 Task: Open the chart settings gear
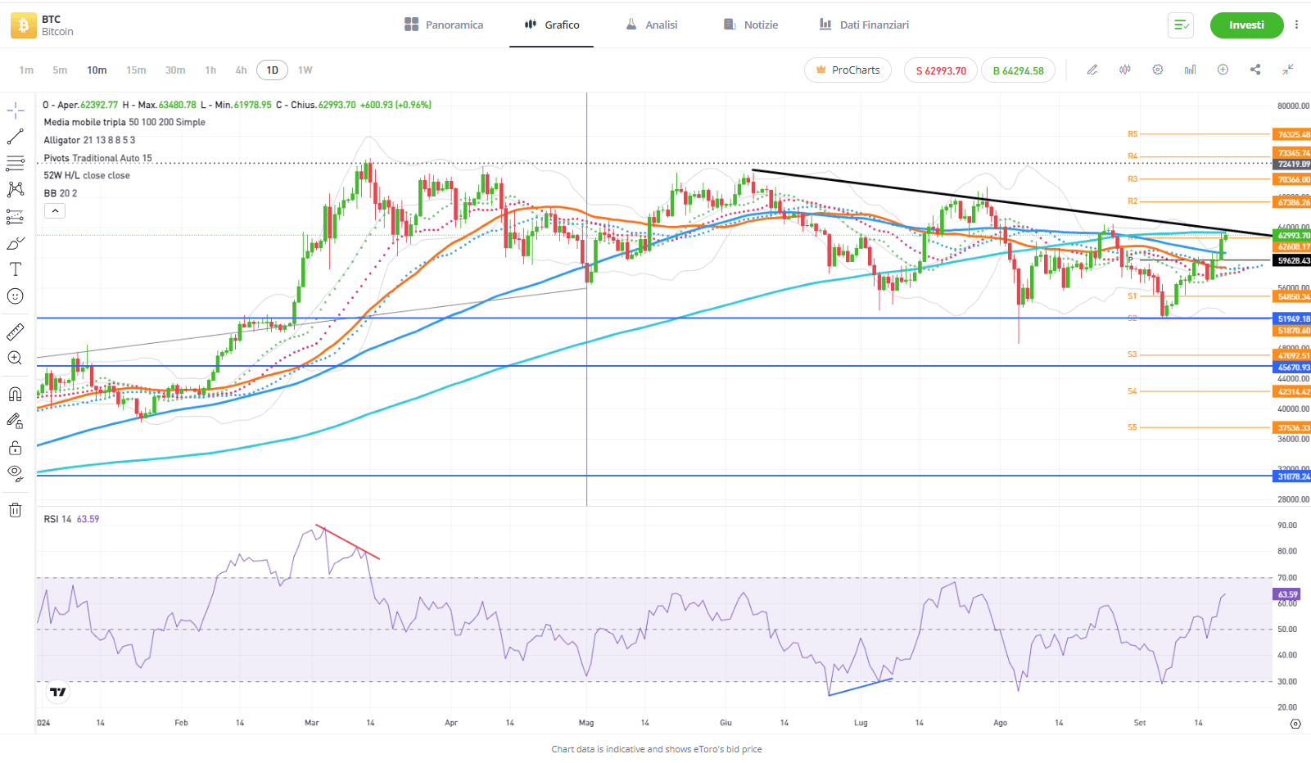(x=1157, y=70)
